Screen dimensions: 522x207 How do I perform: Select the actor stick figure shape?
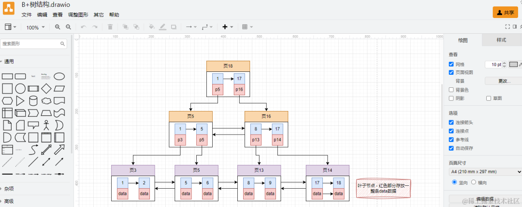46,125
